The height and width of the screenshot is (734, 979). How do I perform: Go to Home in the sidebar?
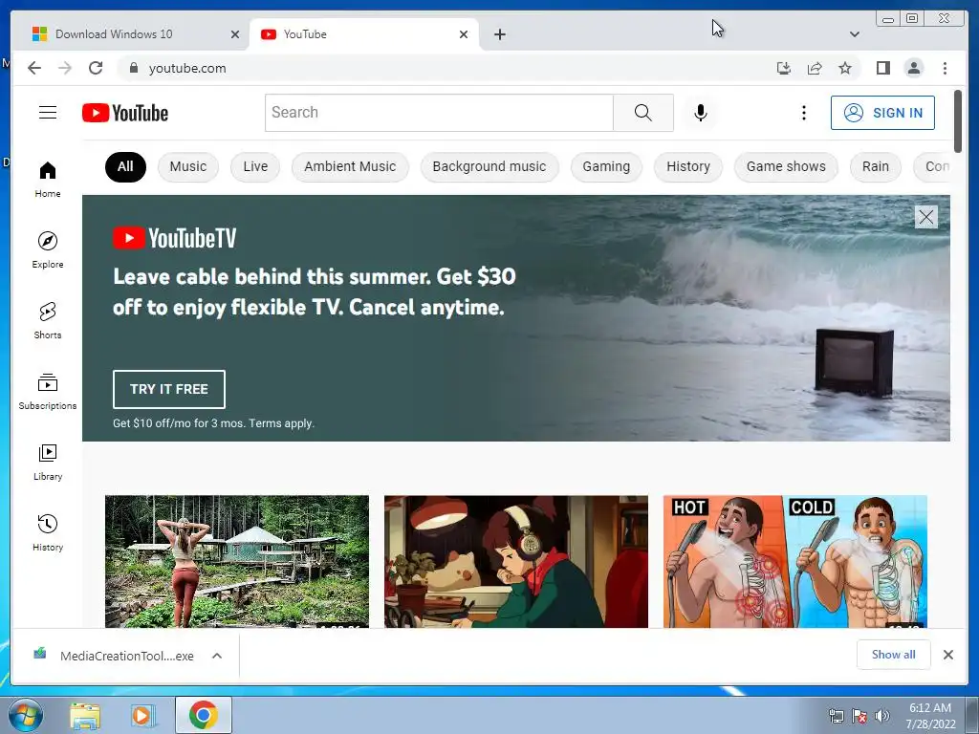coord(48,180)
